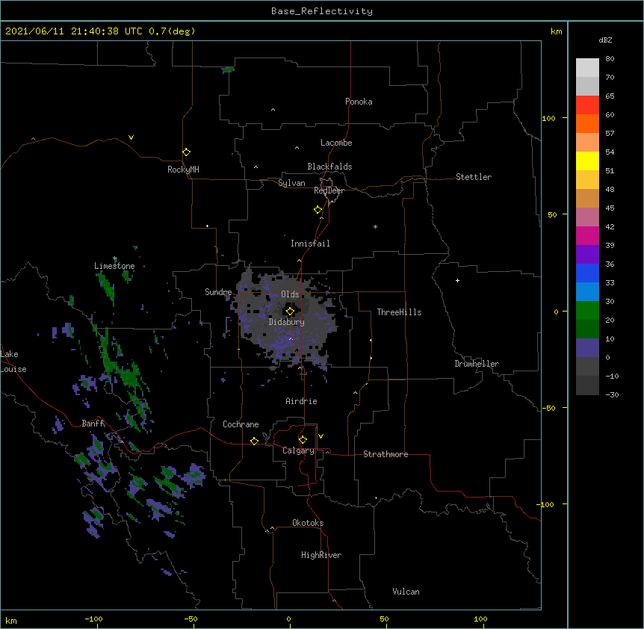Image resolution: width=644 pixels, height=629 pixels.
Task: Click the Base_Reflectivity title text
Action: [322, 11]
